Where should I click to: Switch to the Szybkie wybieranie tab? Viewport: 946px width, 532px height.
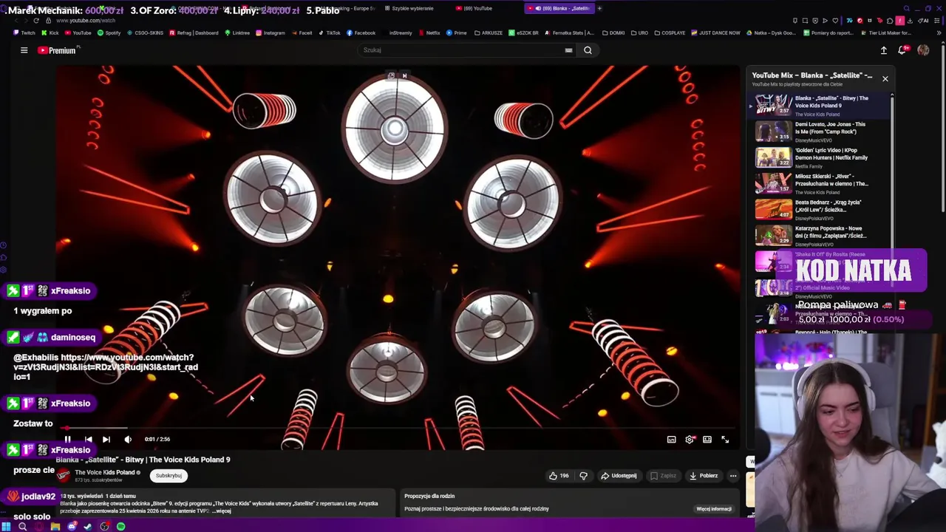(x=409, y=8)
